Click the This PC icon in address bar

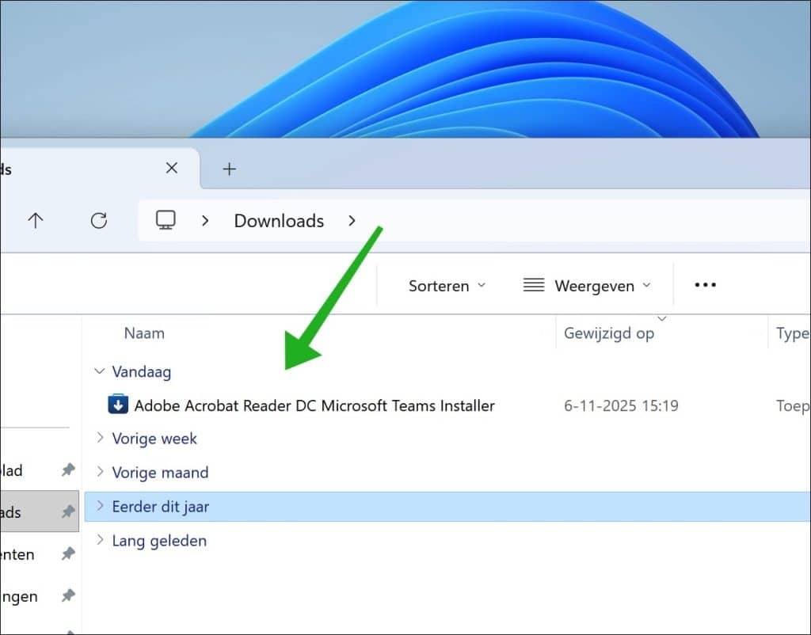(165, 221)
